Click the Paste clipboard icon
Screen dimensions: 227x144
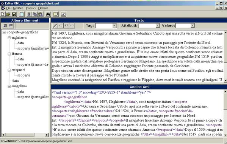point(41,14)
